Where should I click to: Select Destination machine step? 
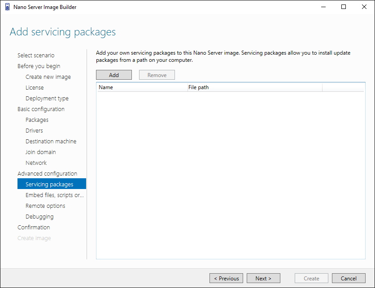51,141
